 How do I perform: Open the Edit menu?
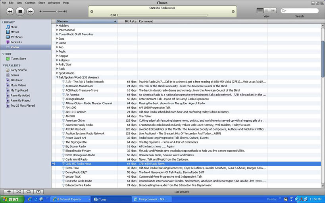[11, 3]
